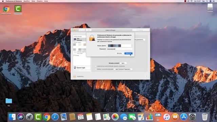Open App Store from the Dock

point(184,117)
